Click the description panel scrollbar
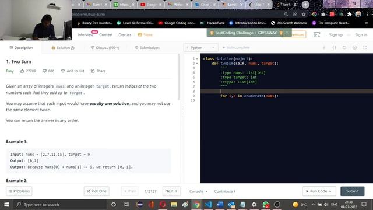Screen dimensions: 373x210 point(179,76)
